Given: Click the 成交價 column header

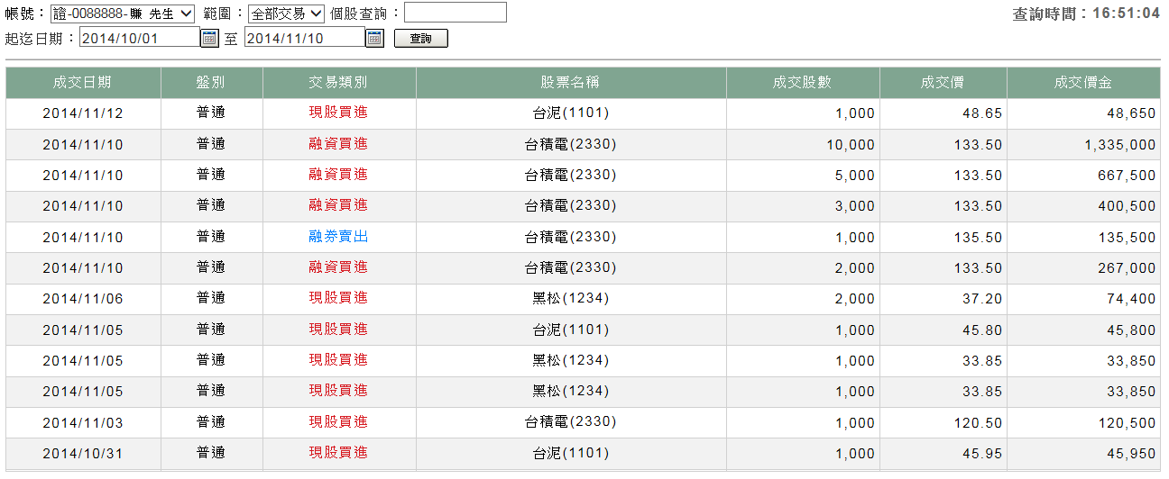Looking at the screenshot, I should [x=943, y=83].
